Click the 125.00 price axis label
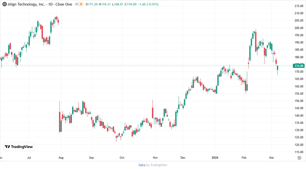Screen dimensions: 306x169 tap(299, 137)
